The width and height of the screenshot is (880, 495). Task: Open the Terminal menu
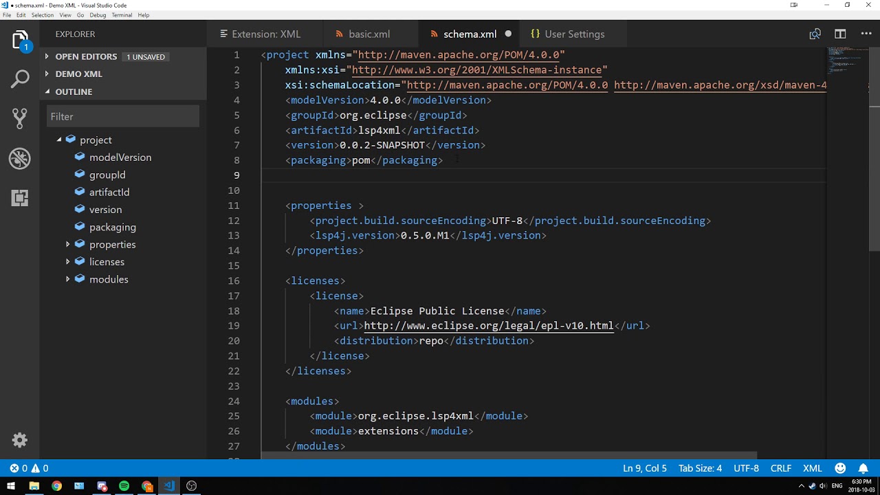(122, 15)
